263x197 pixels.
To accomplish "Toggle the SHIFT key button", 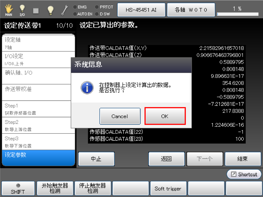I will [x=18, y=188].
